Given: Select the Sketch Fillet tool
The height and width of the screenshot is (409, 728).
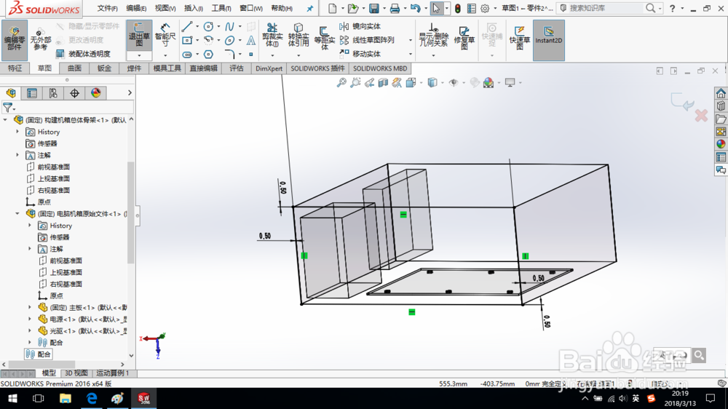Looking at the screenshot, I should point(229,55).
